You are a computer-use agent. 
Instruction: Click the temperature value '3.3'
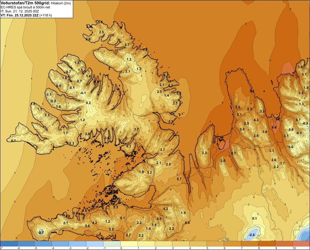[x=301, y=93]
